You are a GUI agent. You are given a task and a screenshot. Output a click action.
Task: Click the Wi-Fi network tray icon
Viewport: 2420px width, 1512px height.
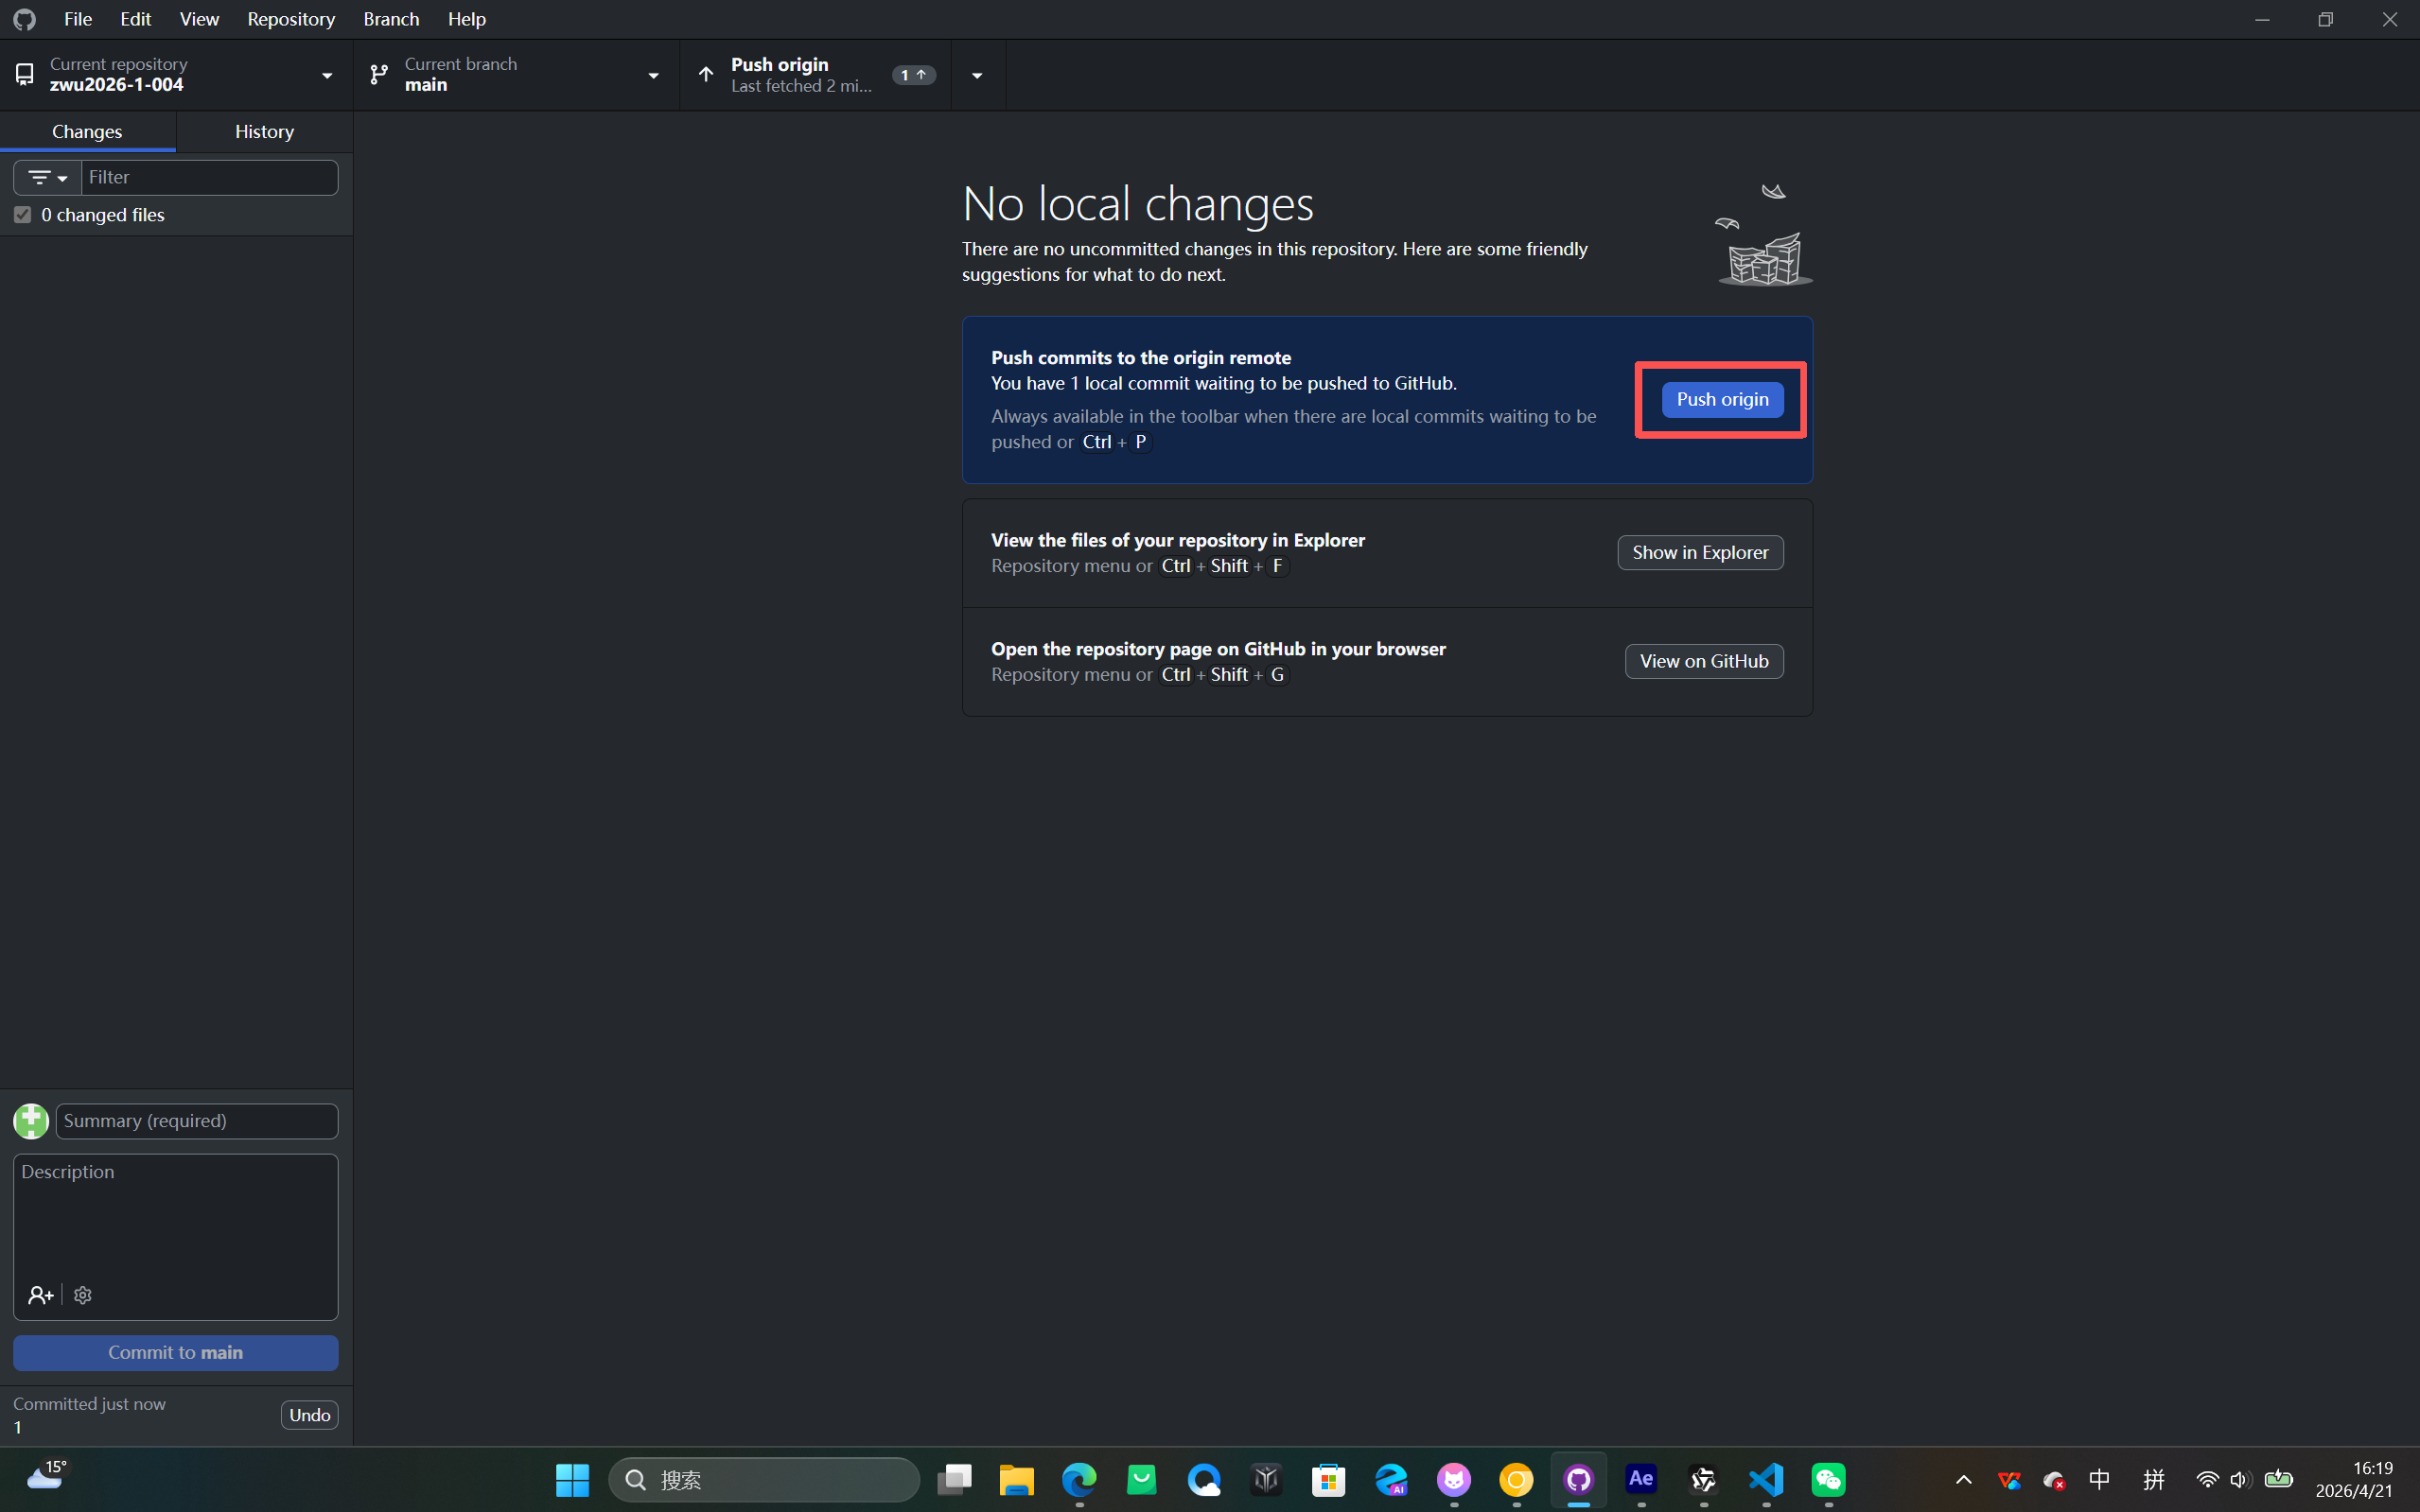[x=2207, y=1479]
